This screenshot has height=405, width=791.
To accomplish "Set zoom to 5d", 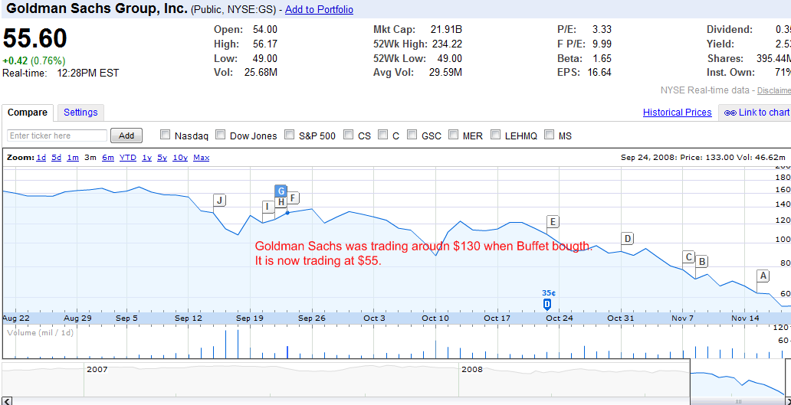I will 57,158.
